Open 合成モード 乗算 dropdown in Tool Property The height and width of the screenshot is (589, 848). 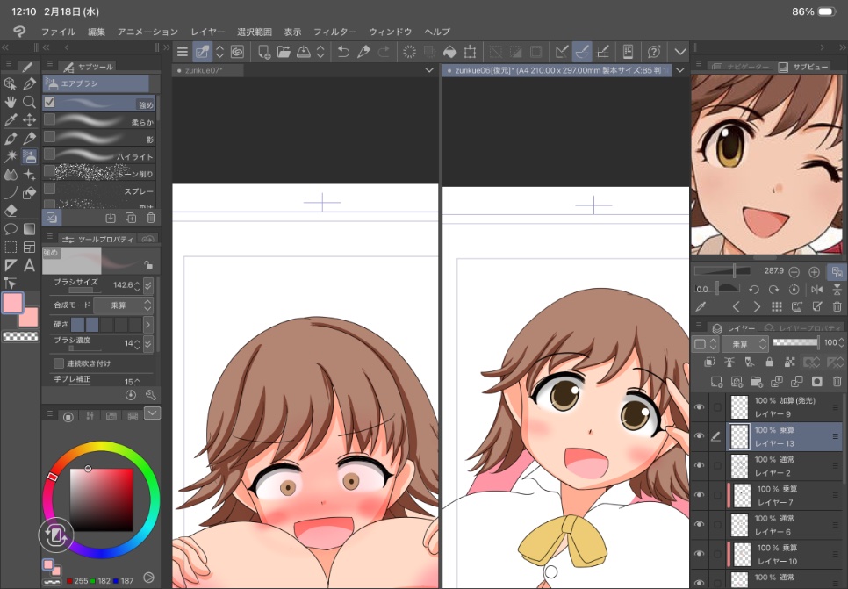pyautogui.click(x=123, y=305)
